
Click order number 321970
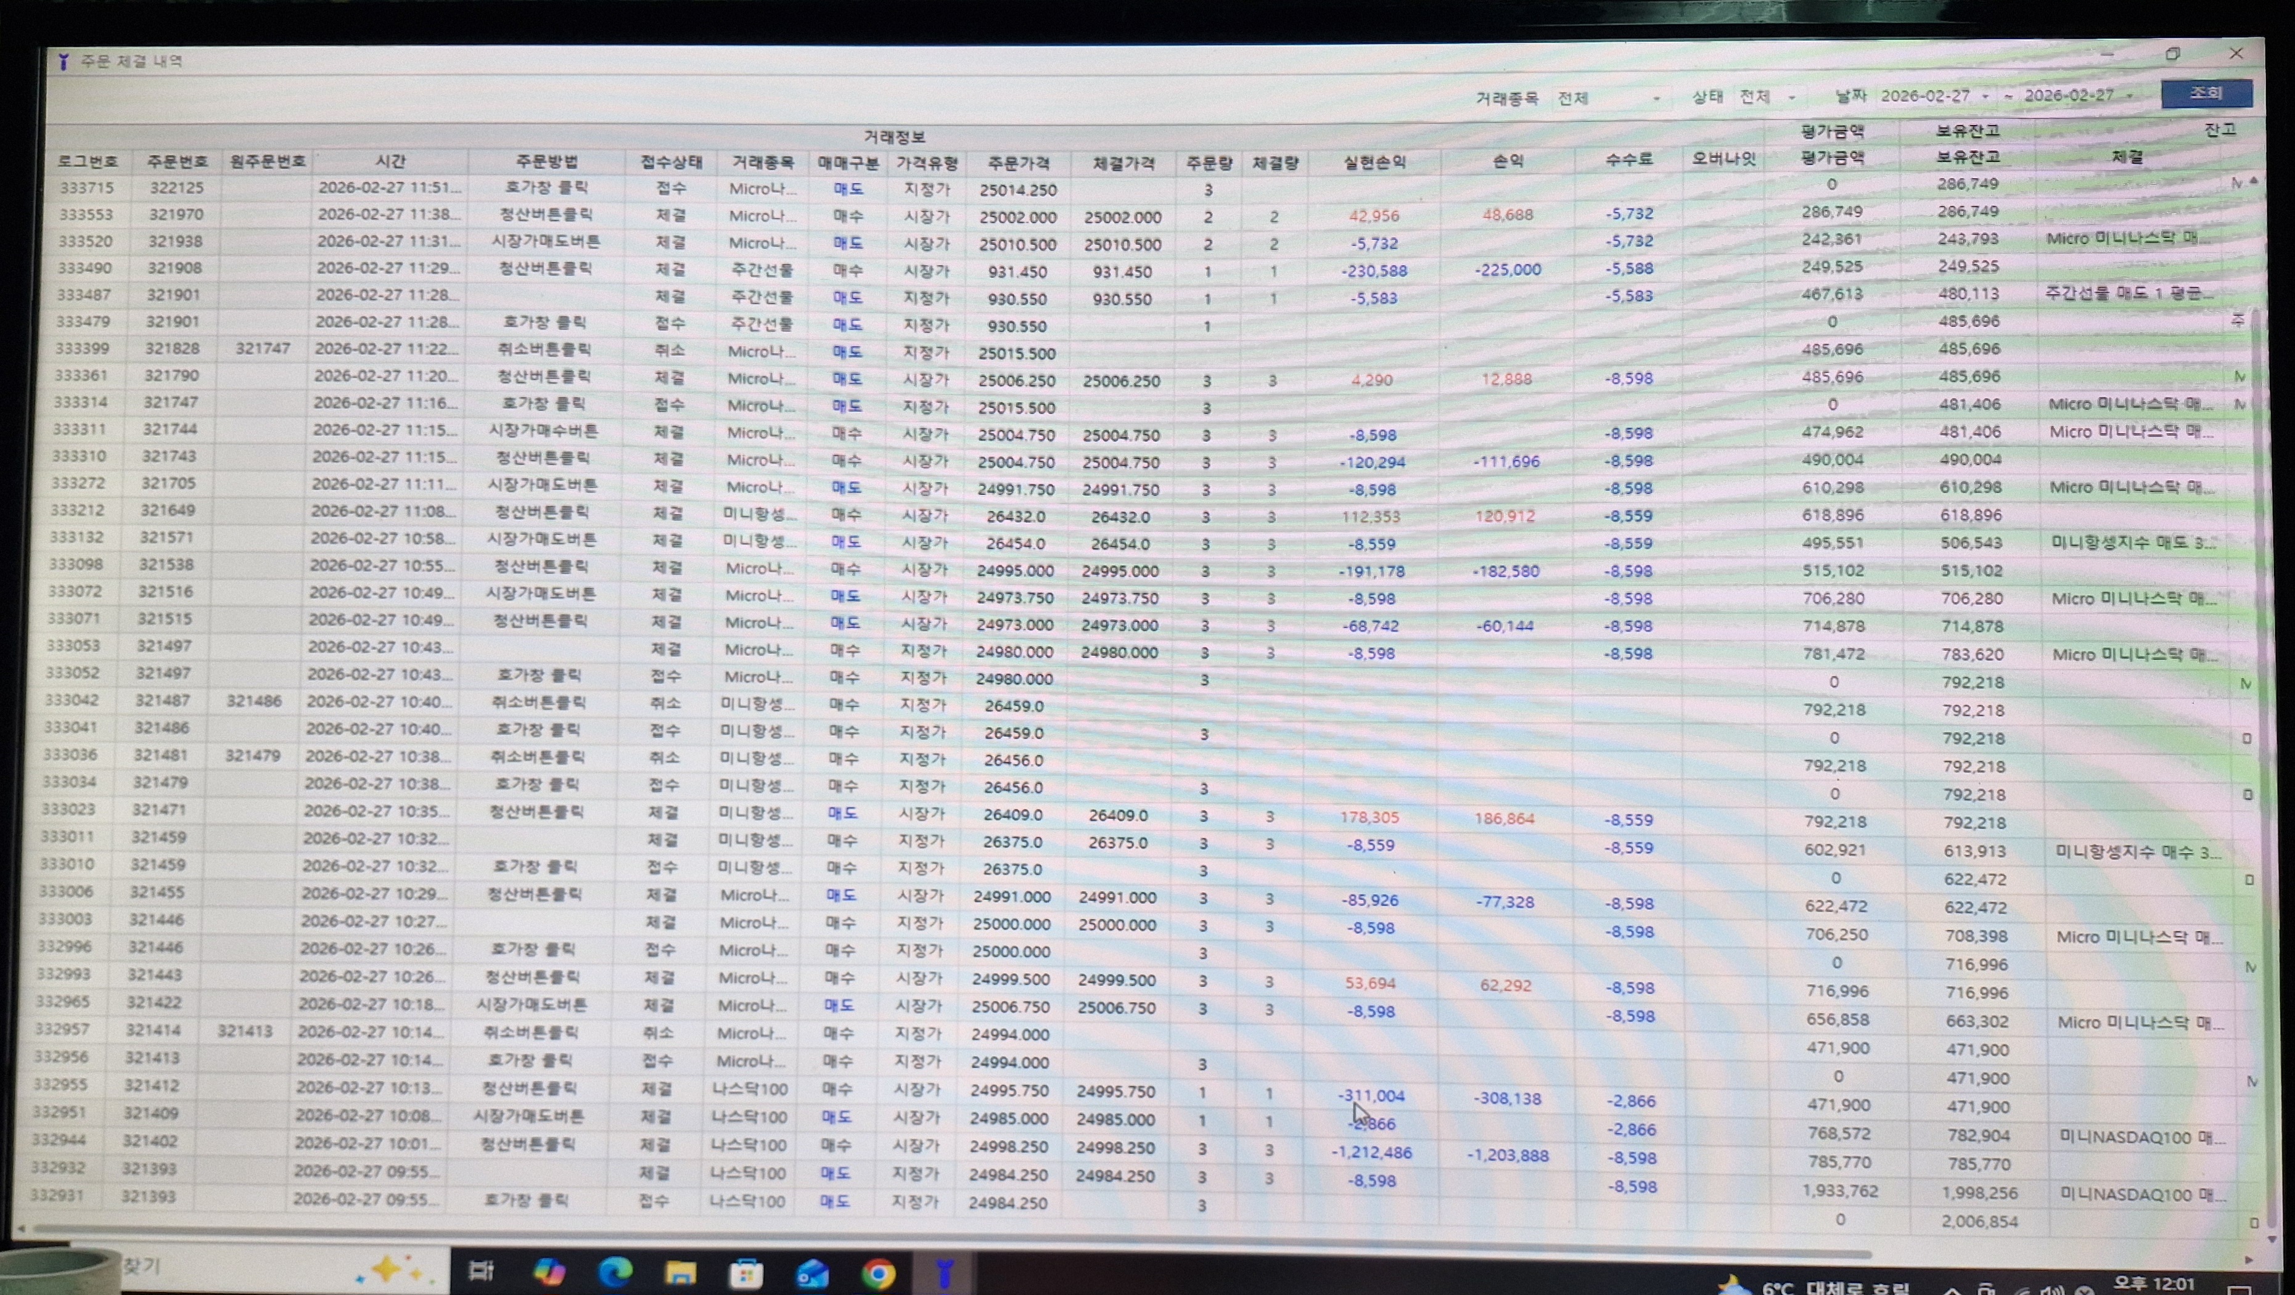click(x=176, y=214)
